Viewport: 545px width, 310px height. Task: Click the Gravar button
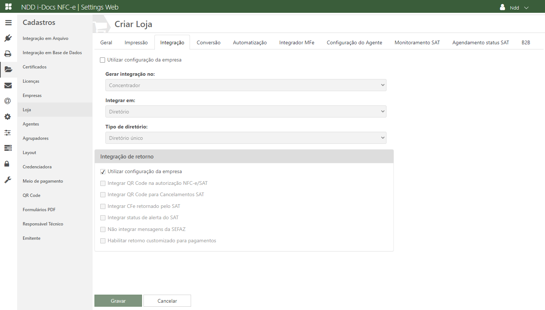pos(118,301)
